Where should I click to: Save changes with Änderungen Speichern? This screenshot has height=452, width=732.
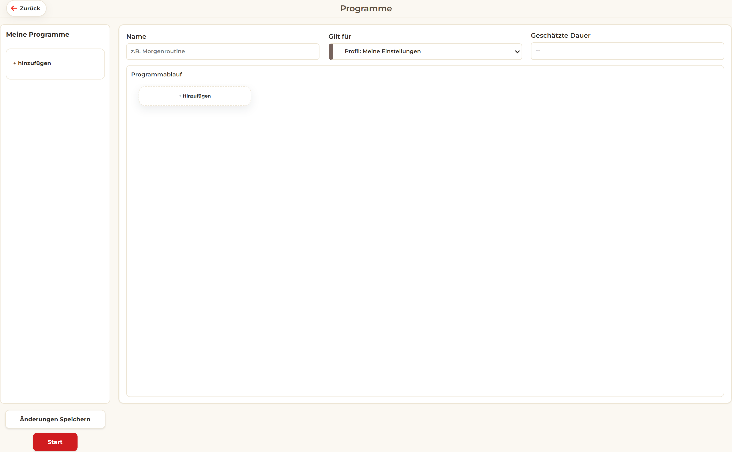(55, 419)
